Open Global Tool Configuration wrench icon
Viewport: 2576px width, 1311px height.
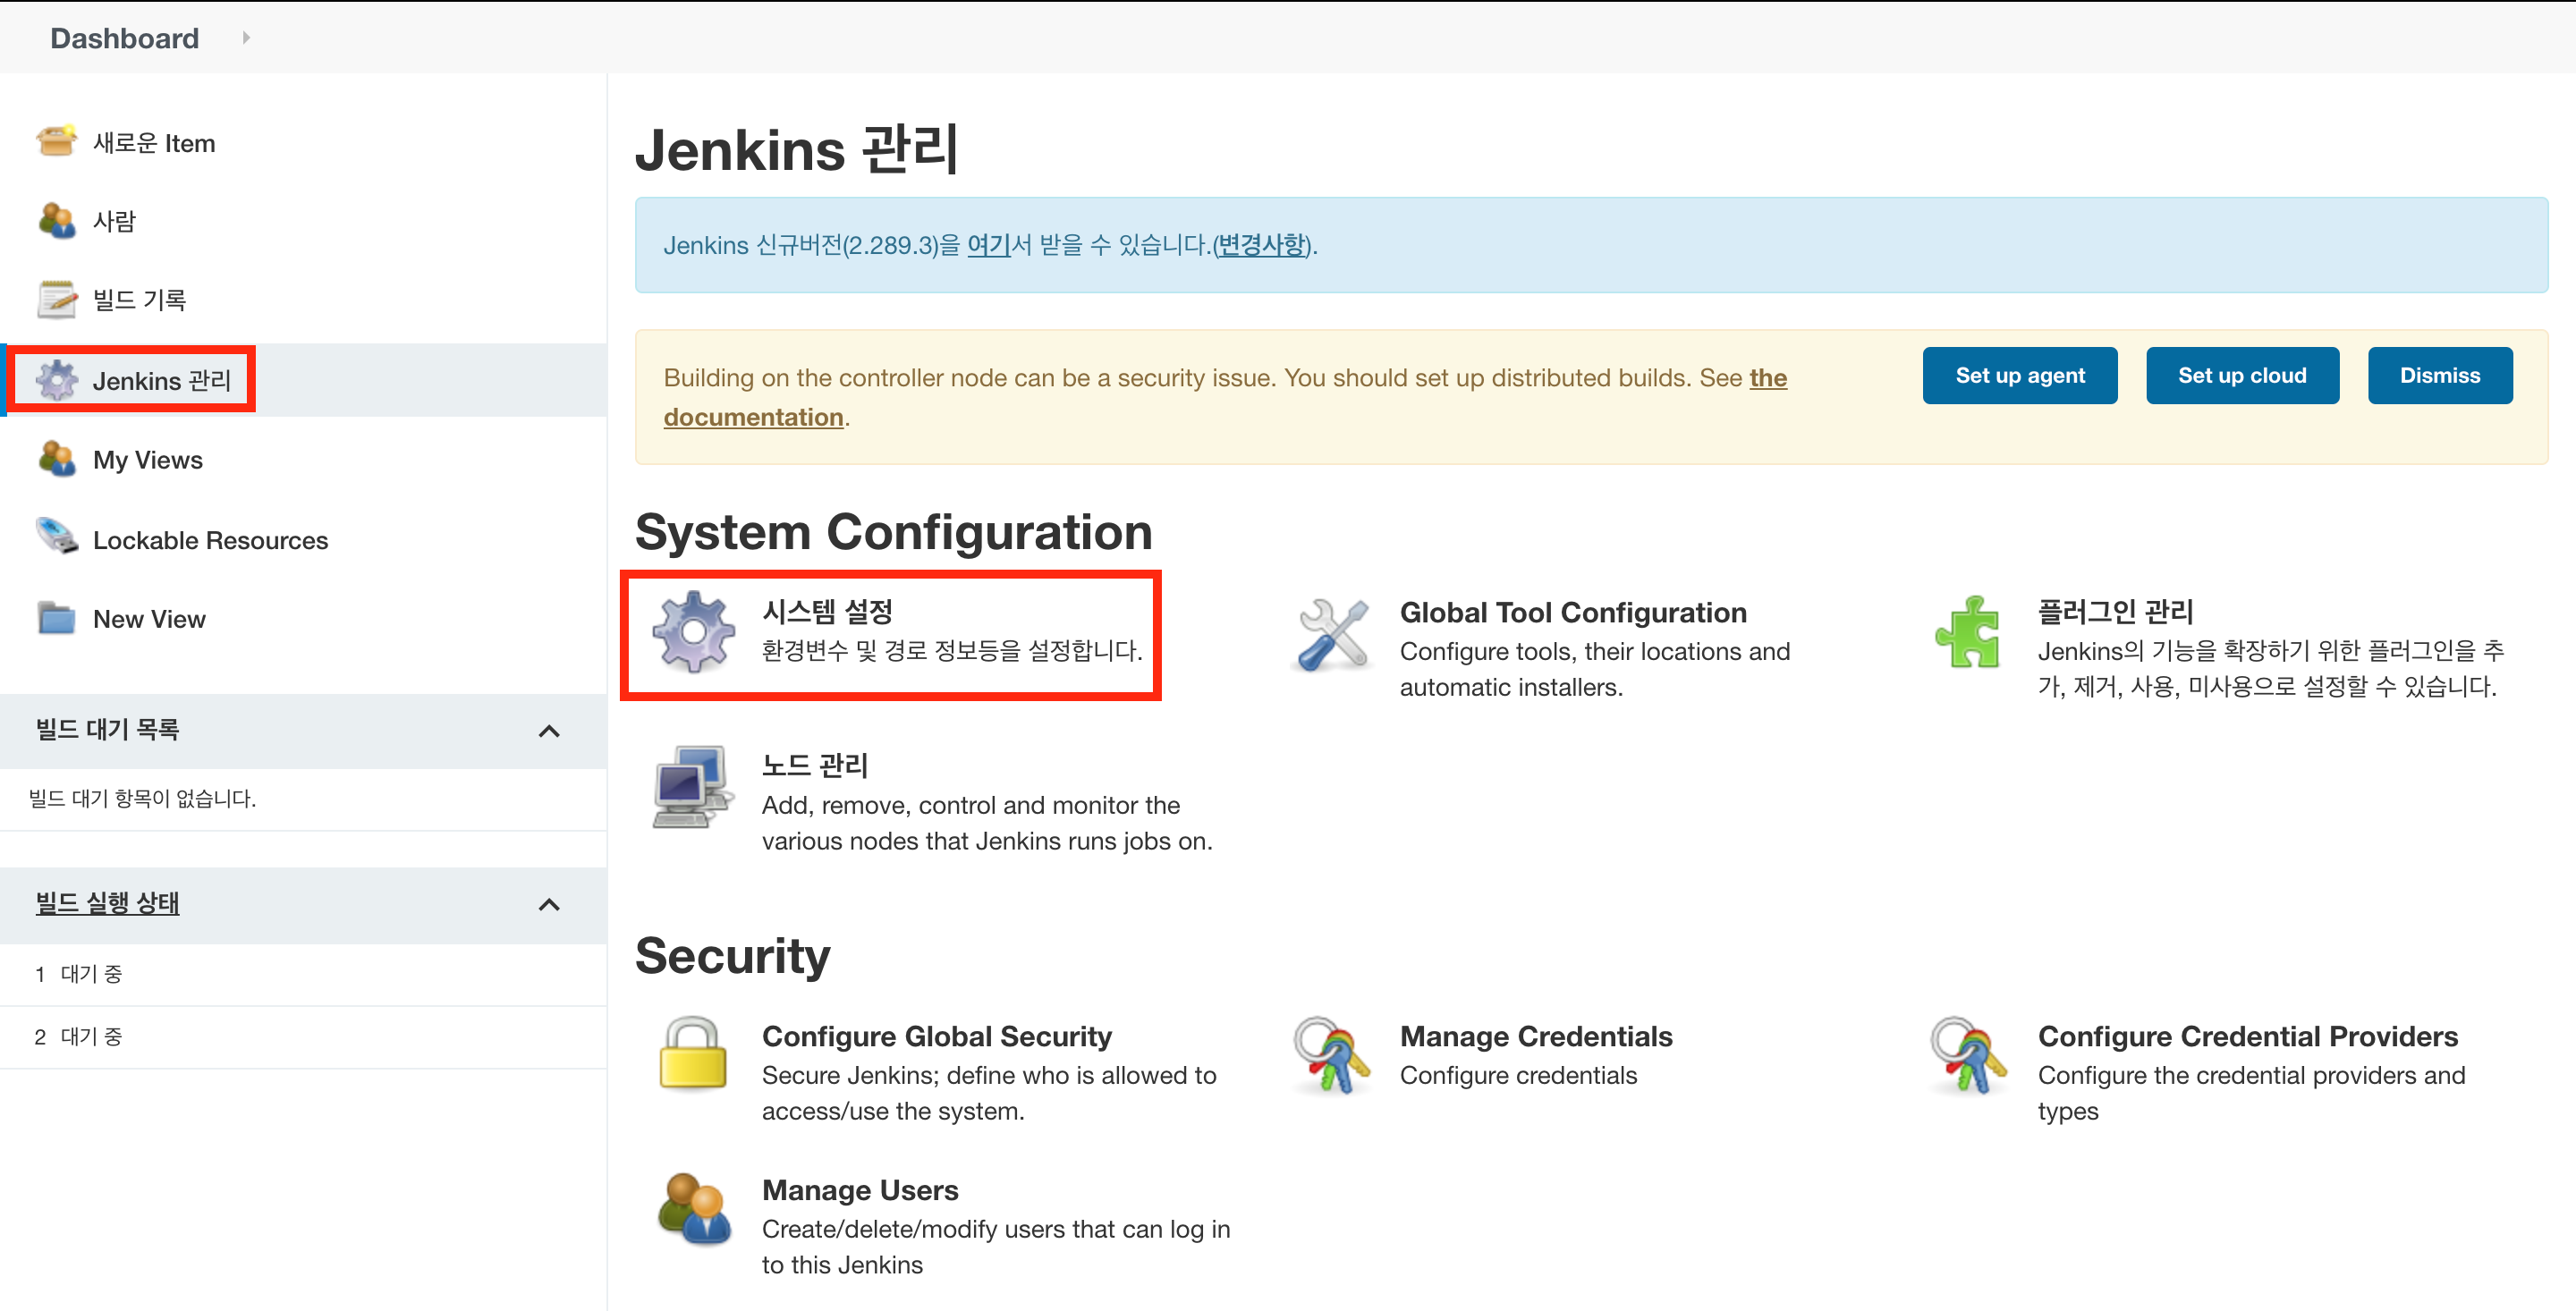tap(1332, 635)
